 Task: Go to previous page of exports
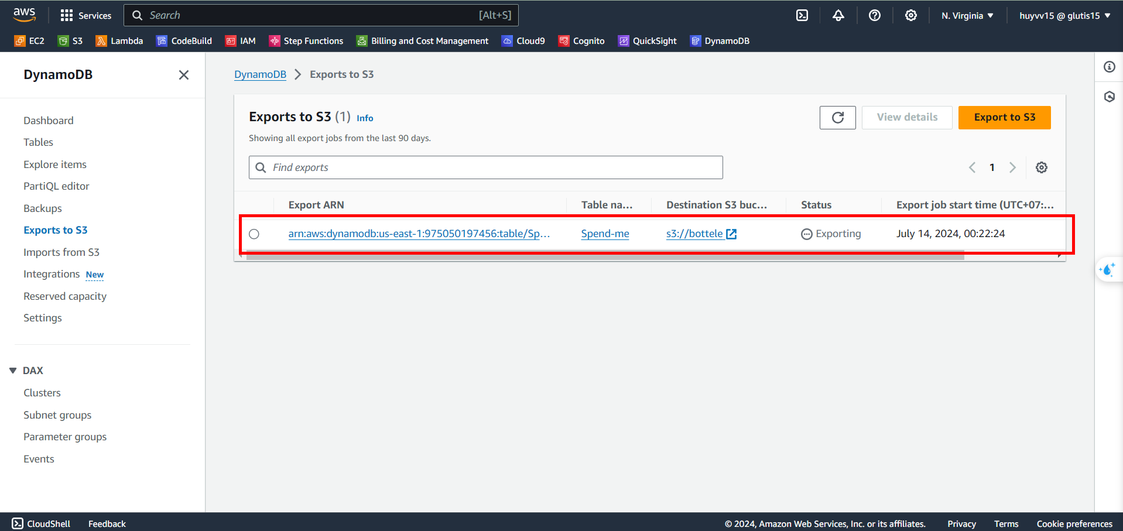tap(972, 167)
